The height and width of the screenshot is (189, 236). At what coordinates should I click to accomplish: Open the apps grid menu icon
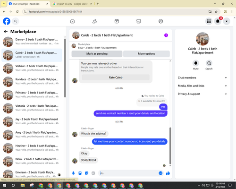[209, 21]
